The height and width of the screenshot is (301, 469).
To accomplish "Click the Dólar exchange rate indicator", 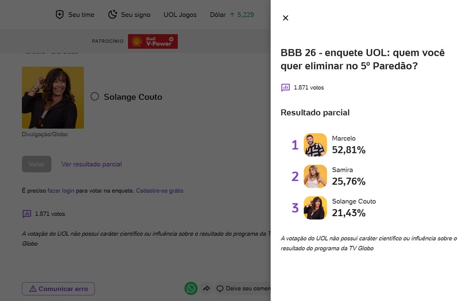I will point(232,15).
